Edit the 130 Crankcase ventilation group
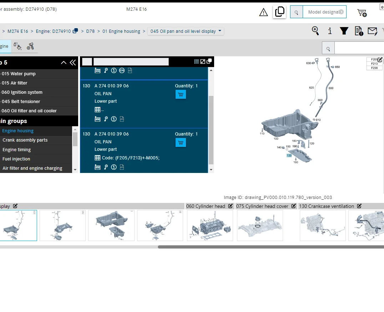 tap(359, 206)
